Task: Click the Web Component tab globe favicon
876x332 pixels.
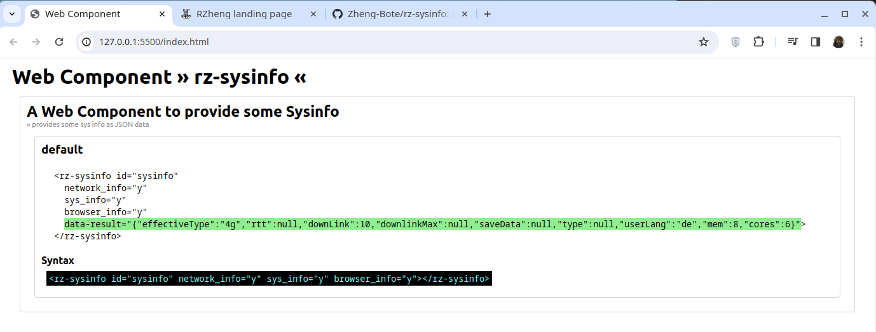Action: coord(35,14)
